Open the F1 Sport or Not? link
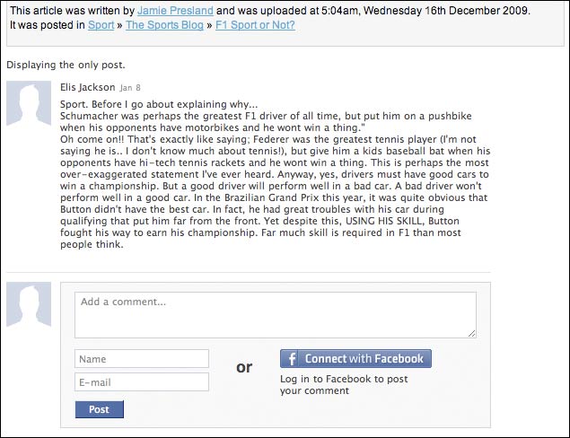The height and width of the screenshot is (438, 570). click(255, 25)
